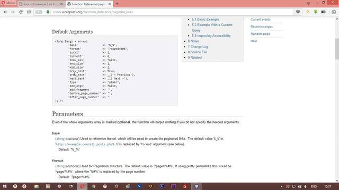Click the Default Arguments heading
The height and width of the screenshot is (190, 339).
(x=72, y=32)
